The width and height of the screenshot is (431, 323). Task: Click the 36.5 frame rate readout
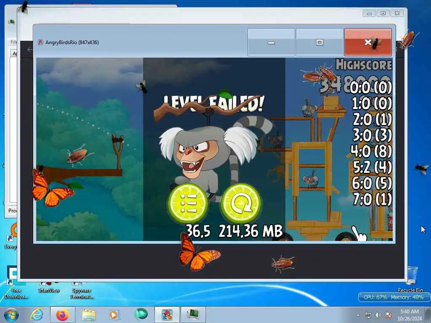click(x=198, y=231)
